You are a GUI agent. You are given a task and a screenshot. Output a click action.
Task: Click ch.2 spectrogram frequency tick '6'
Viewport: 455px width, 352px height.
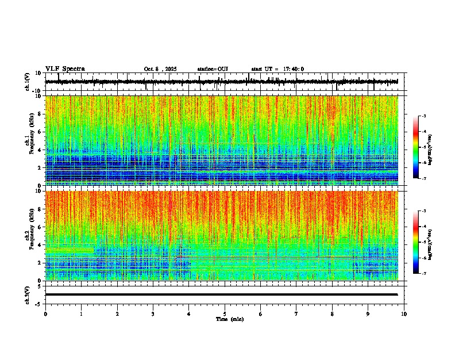40,227
